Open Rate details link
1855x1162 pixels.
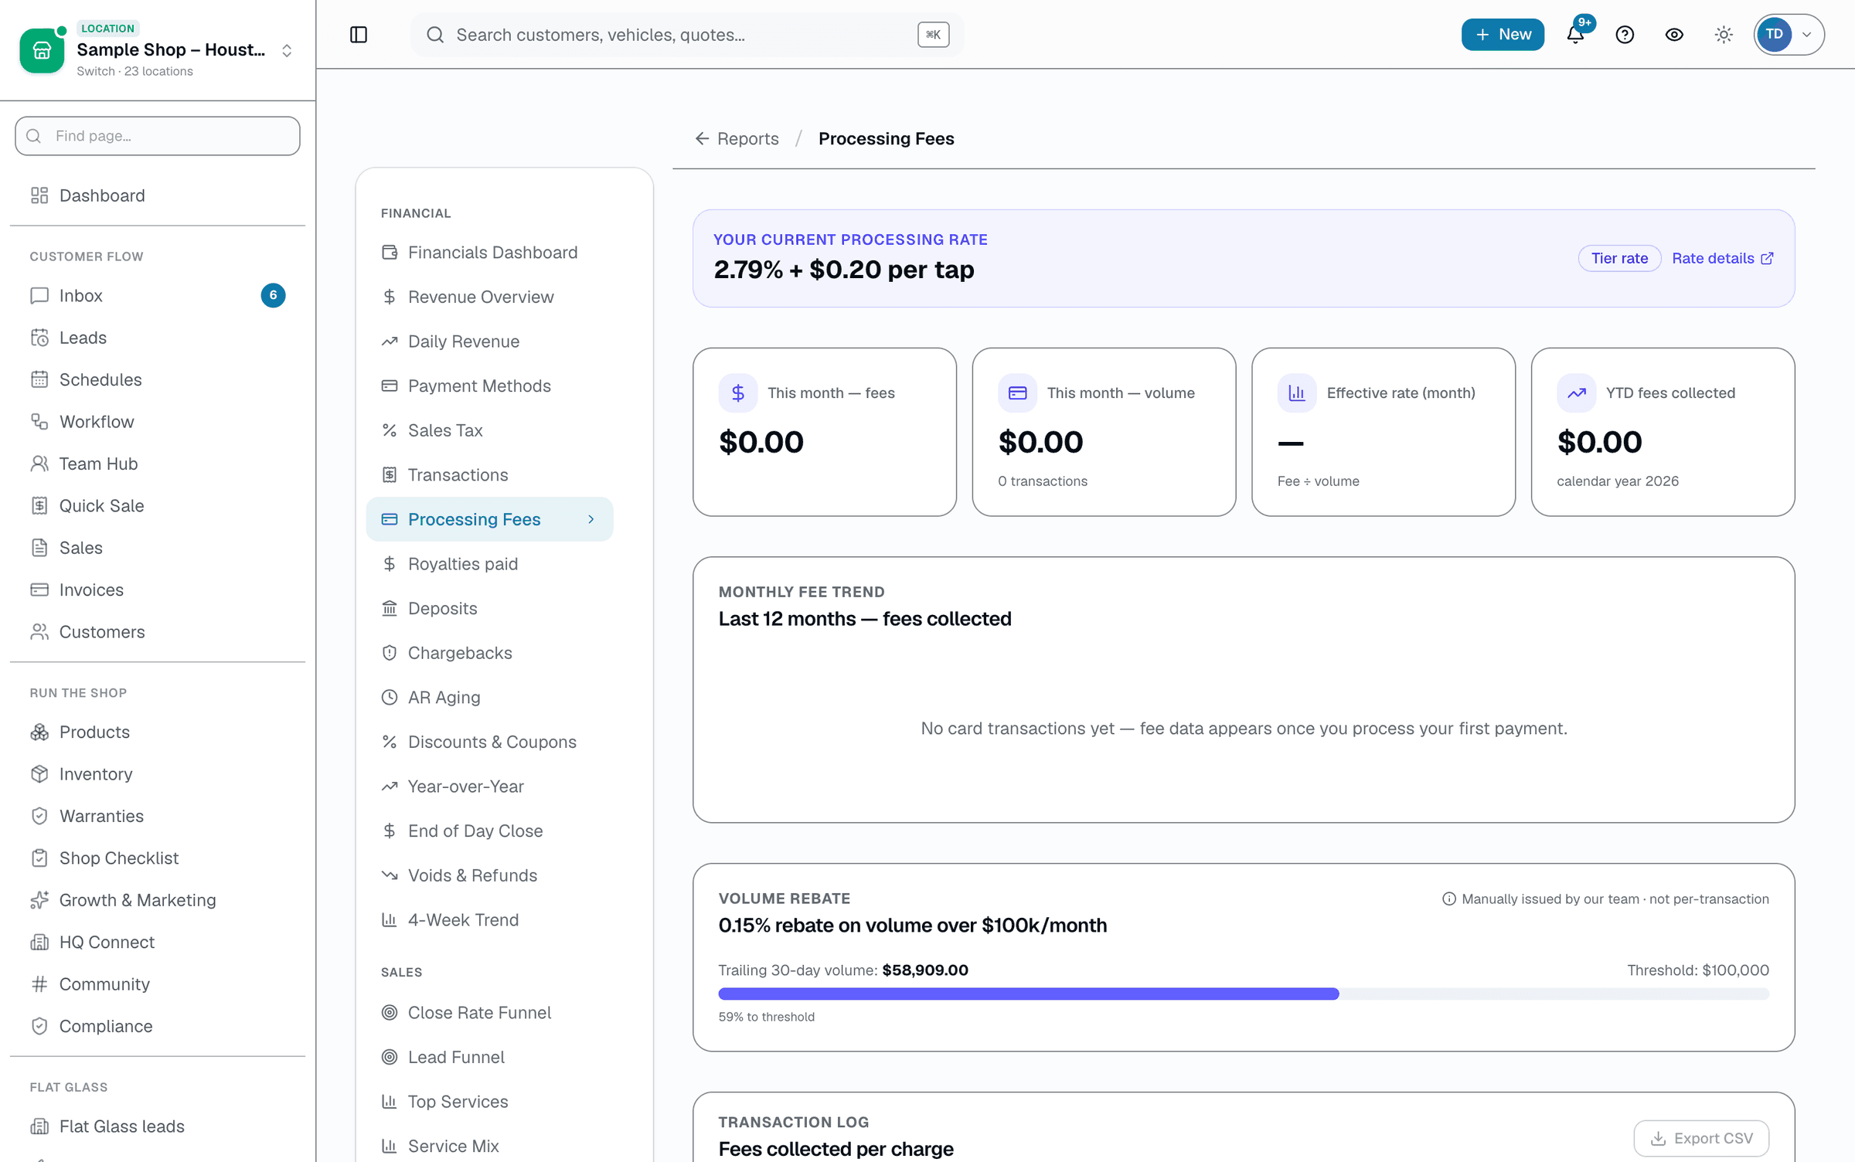(x=1723, y=259)
